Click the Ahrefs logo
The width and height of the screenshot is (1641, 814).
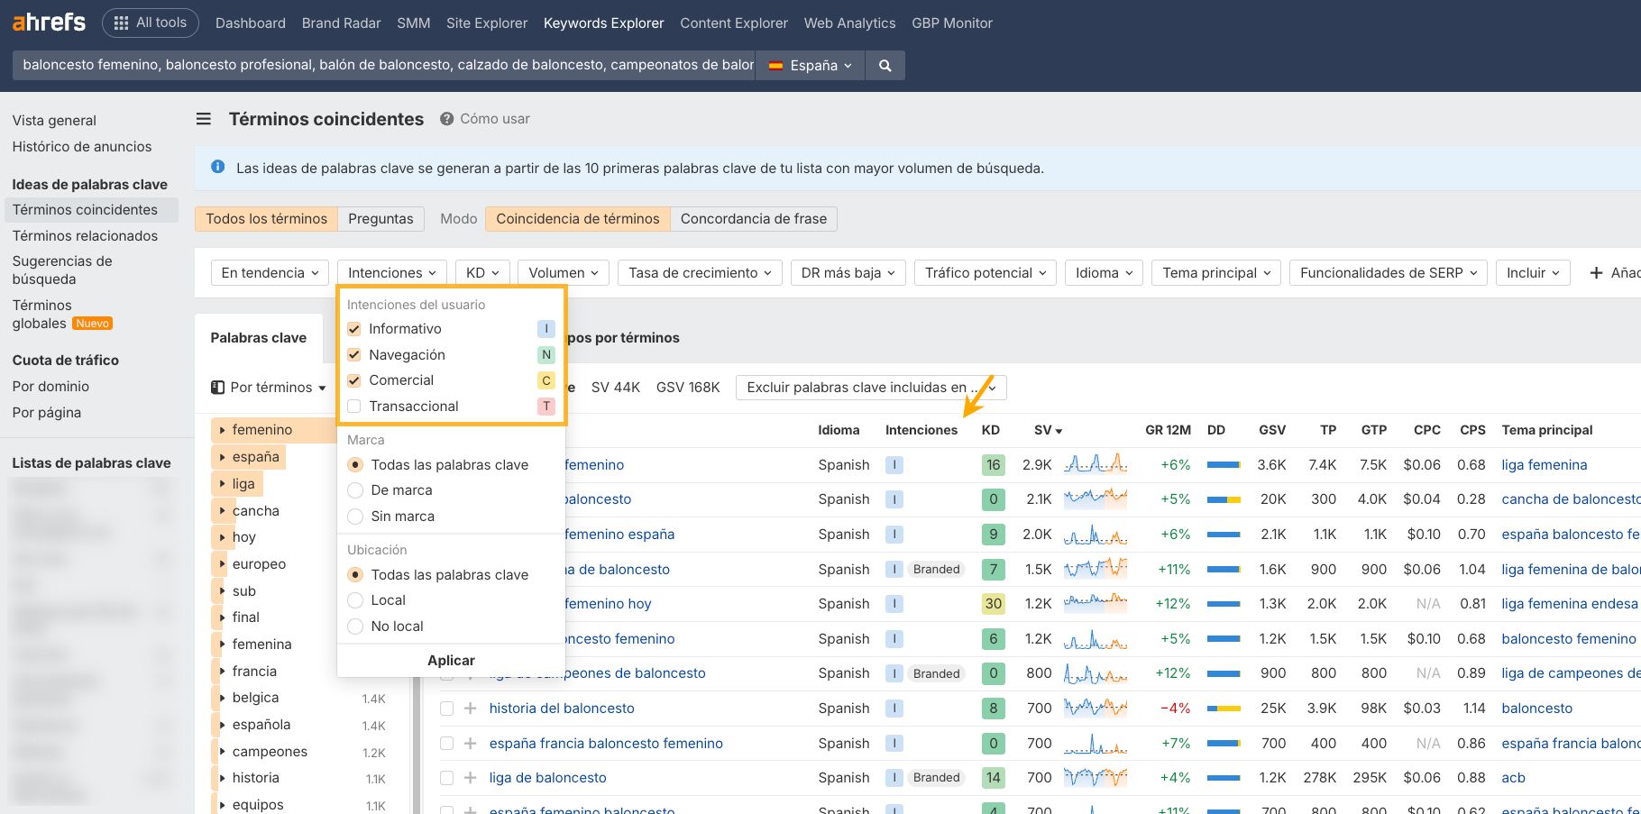(49, 23)
